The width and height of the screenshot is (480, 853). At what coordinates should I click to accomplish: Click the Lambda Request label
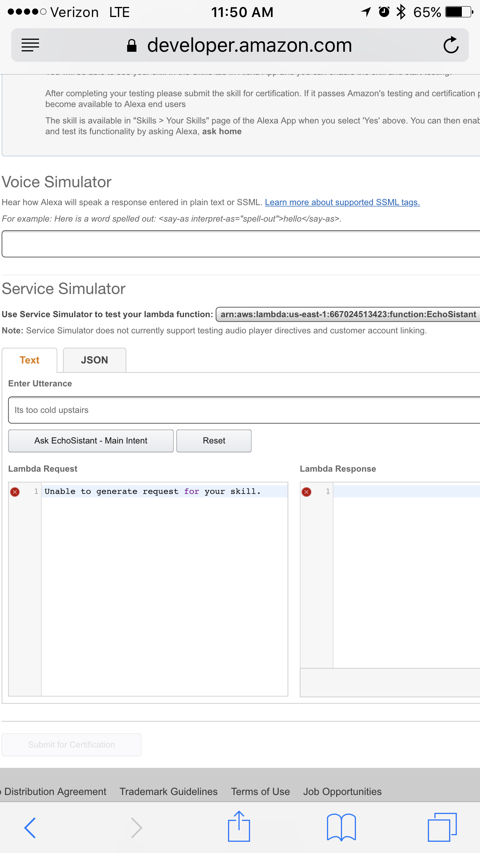point(43,469)
